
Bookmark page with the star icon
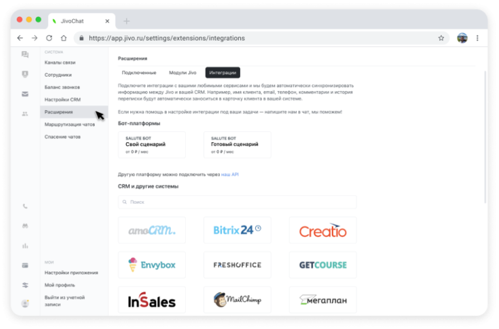pos(441,38)
